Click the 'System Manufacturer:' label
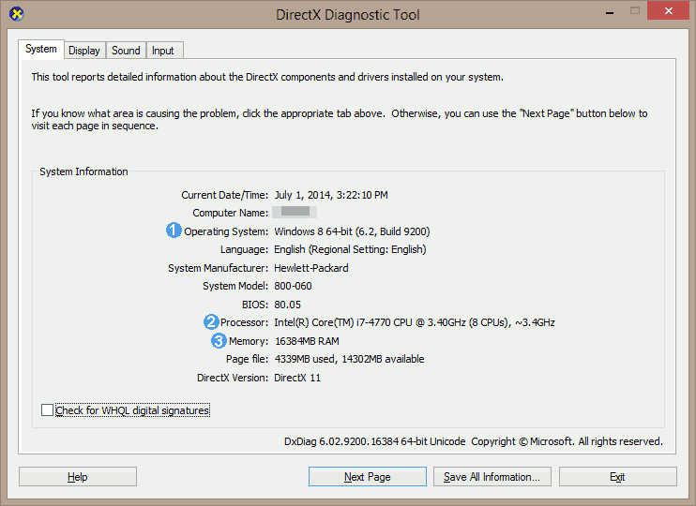Viewport: 696px width, 506px height. point(218,268)
